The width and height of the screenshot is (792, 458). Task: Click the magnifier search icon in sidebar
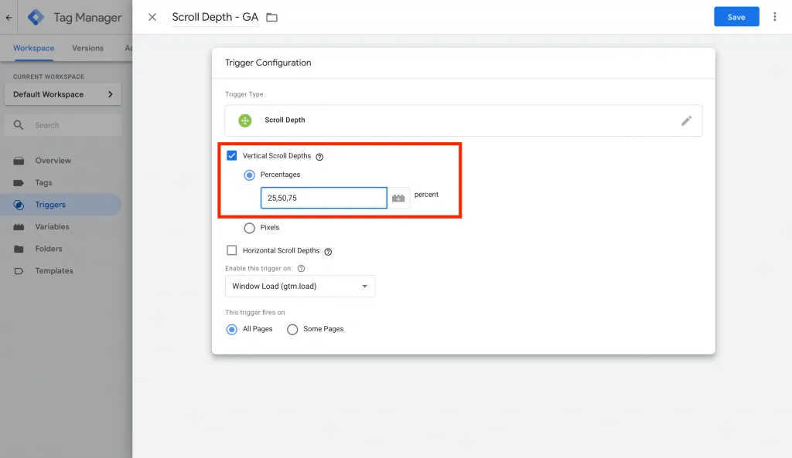[19, 125]
